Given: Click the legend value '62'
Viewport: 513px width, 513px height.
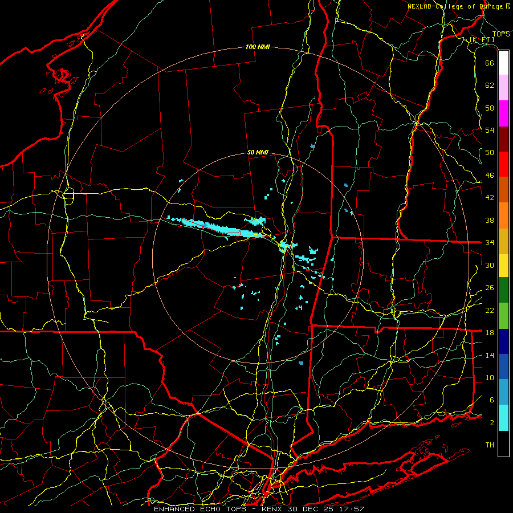Looking at the screenshot, I should pyautogui.click(x=490, y=85).
